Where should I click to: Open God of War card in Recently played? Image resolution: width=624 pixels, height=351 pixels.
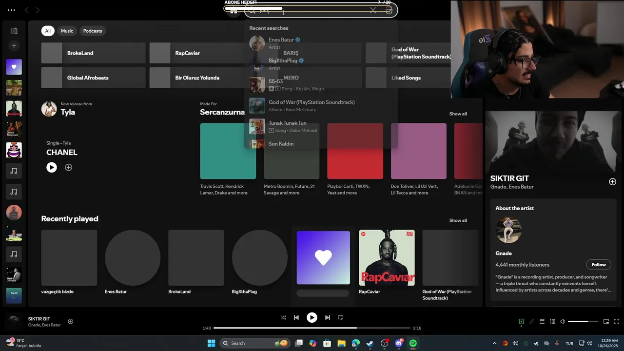[x=450, y=266]
